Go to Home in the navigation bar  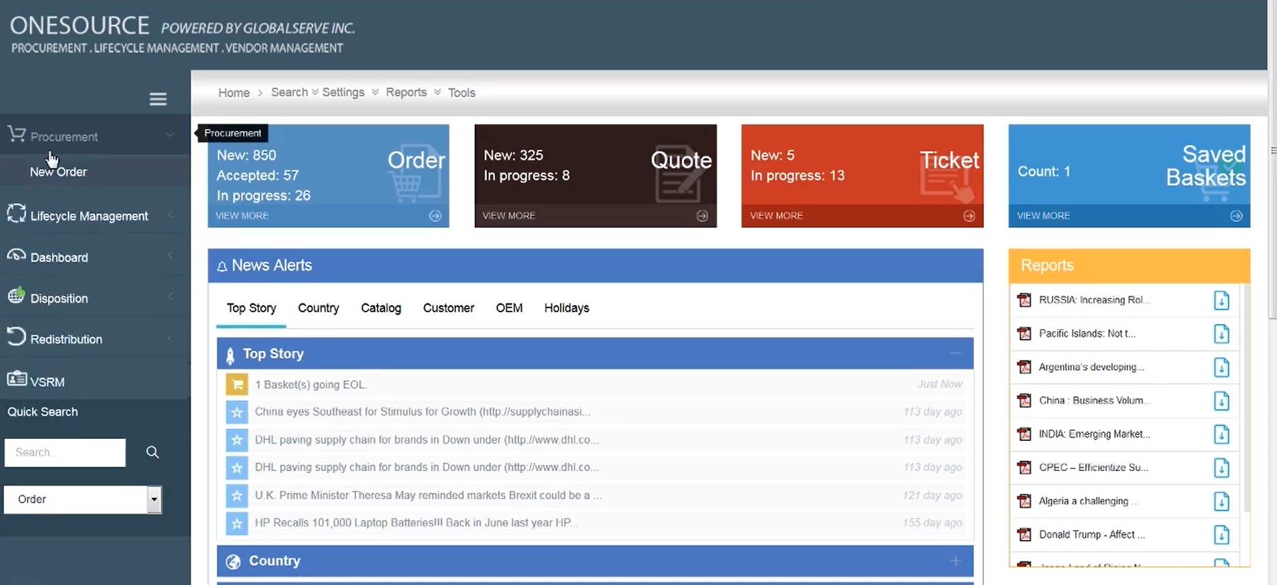coord(234,92)
